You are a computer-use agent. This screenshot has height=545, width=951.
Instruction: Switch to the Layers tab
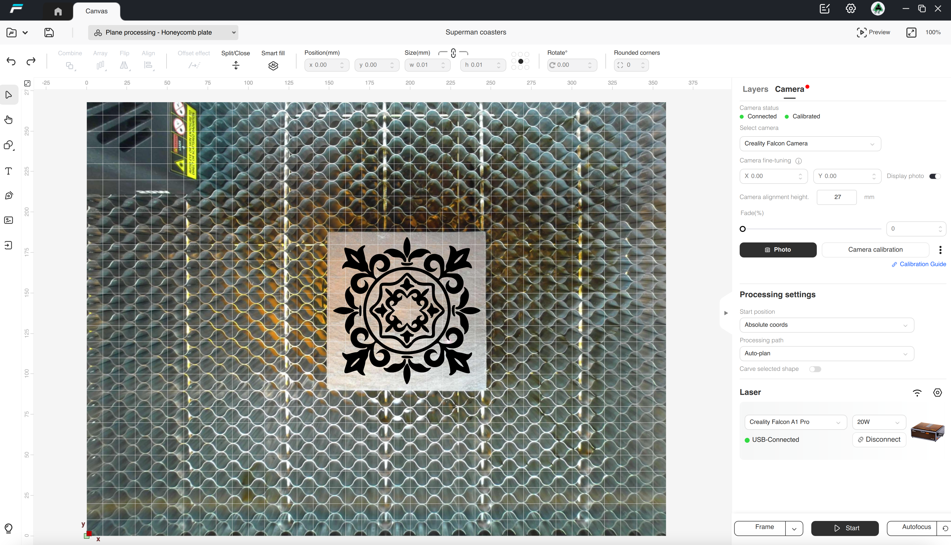pos(755,89)
